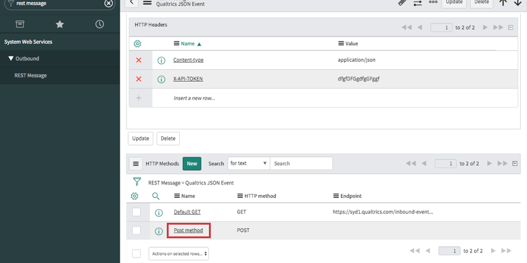Open Actions on selected rows dropdown
The height and width of the screenshot is (263, 527).
179,253
